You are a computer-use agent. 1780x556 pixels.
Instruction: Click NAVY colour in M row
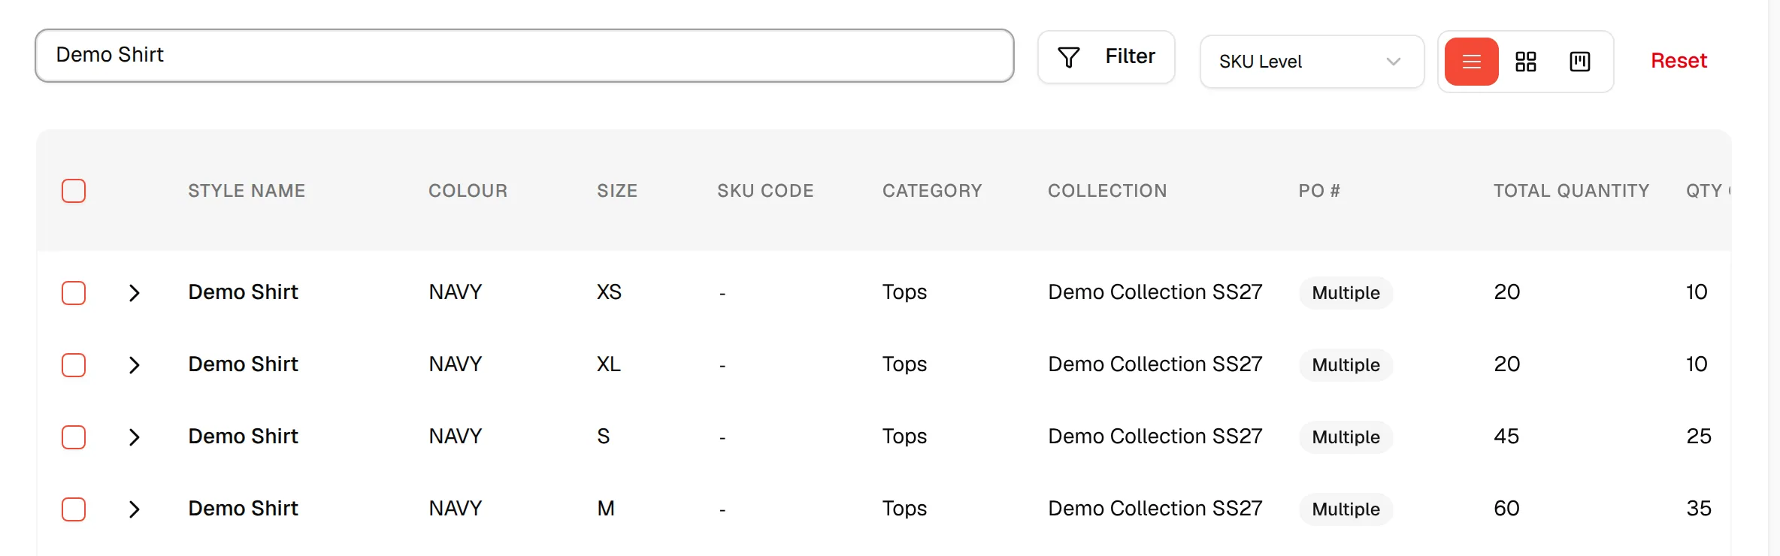456,509
